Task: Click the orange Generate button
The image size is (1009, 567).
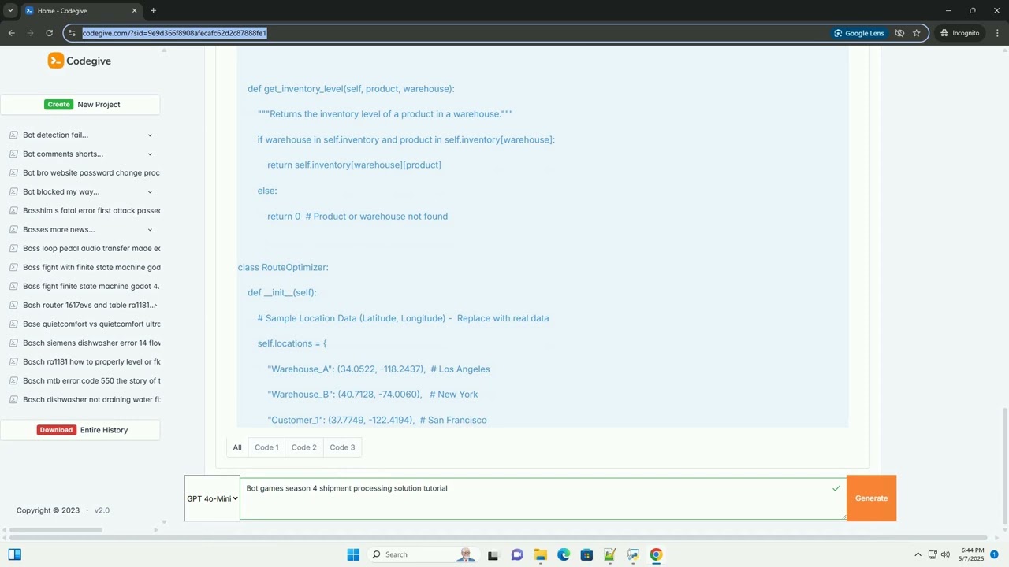Action: click(x=871, y=498)
